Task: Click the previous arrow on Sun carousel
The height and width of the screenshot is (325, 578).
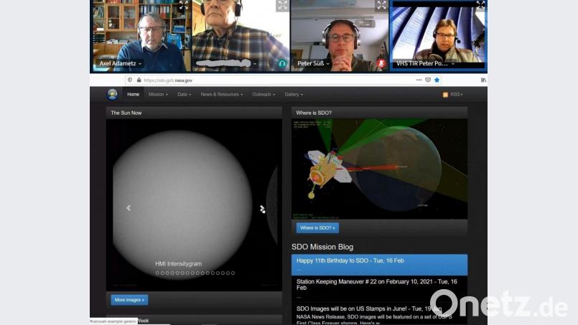Action: click(x=129, y=208)
